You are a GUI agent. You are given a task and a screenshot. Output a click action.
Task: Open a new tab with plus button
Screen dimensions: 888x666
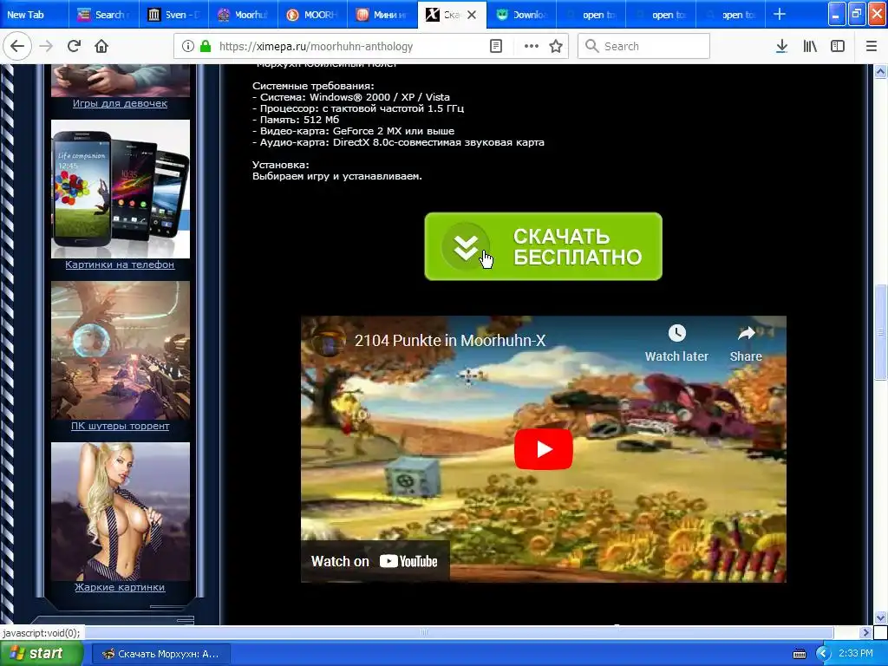pos(780,14)
